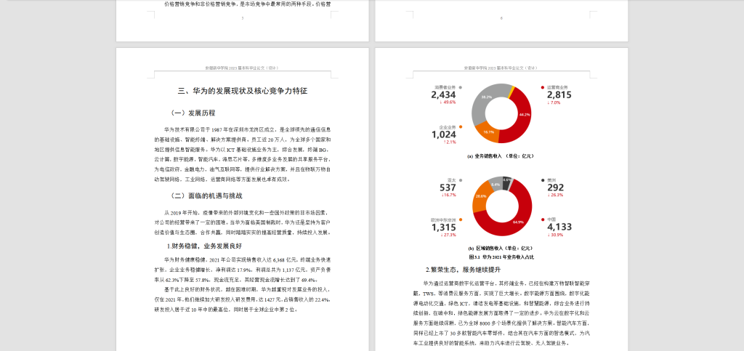Image resolution: width=744 pixels, height=351 pixels.
Task: Click the '38.2%' gray donut segment label
Action: (486, 97)
